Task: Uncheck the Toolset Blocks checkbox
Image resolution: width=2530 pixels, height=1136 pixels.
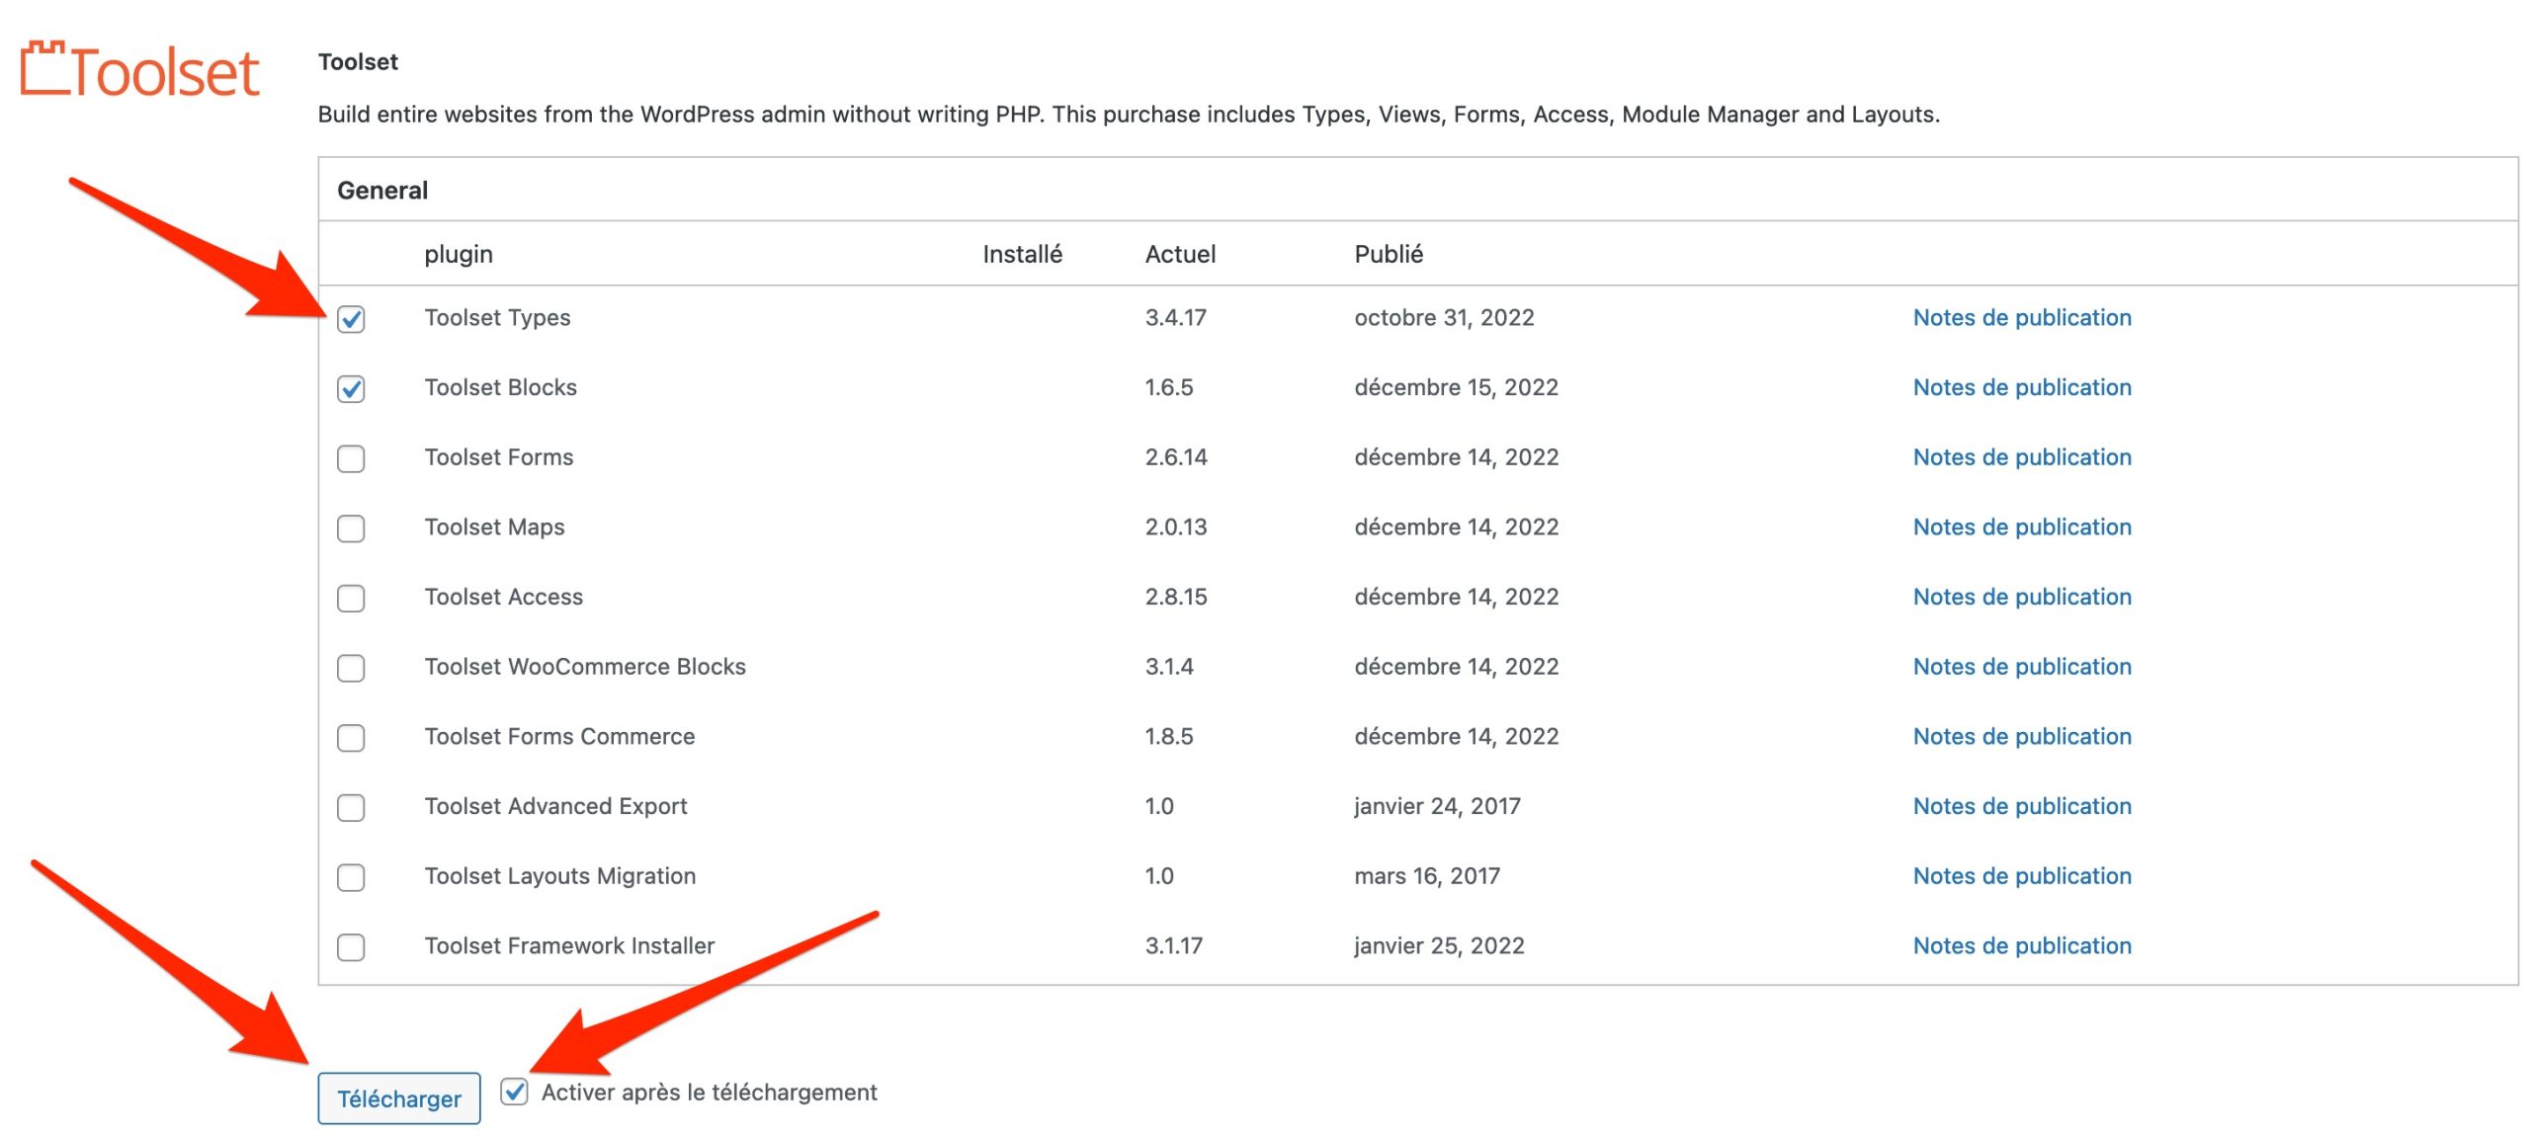Action: pos(351,389)
